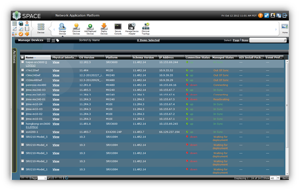
Task: Open the View link for jtme-mx240-01
Action: (x=56, y=99)
